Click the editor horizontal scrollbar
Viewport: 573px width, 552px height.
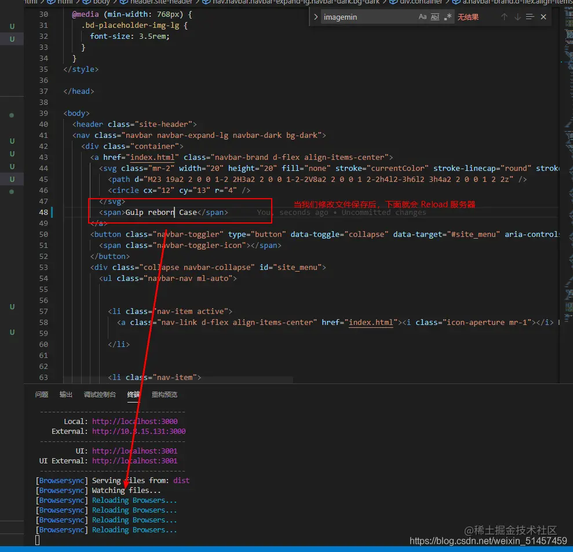pyautogui.click(x=178, y=381)
